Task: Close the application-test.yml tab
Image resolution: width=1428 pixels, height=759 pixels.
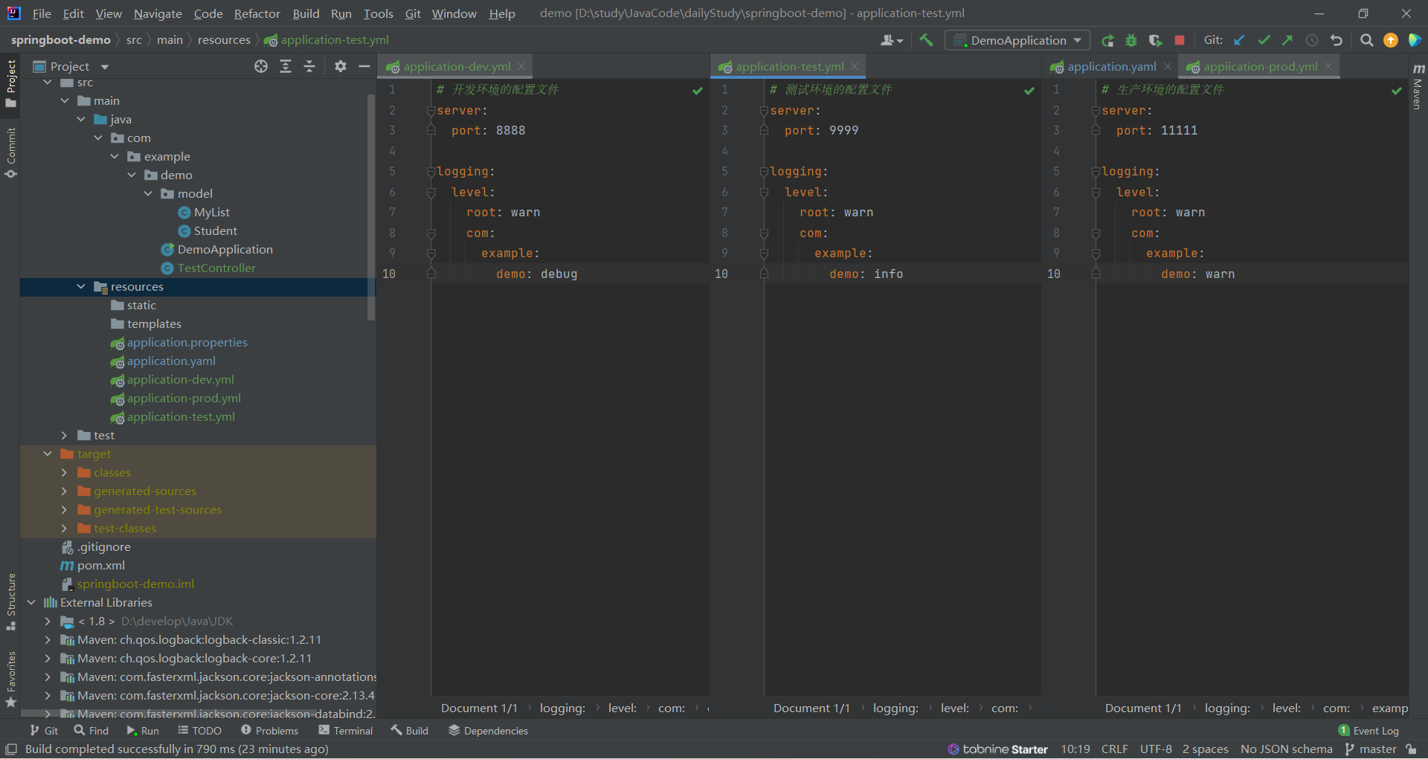Action: coord(855,66)
